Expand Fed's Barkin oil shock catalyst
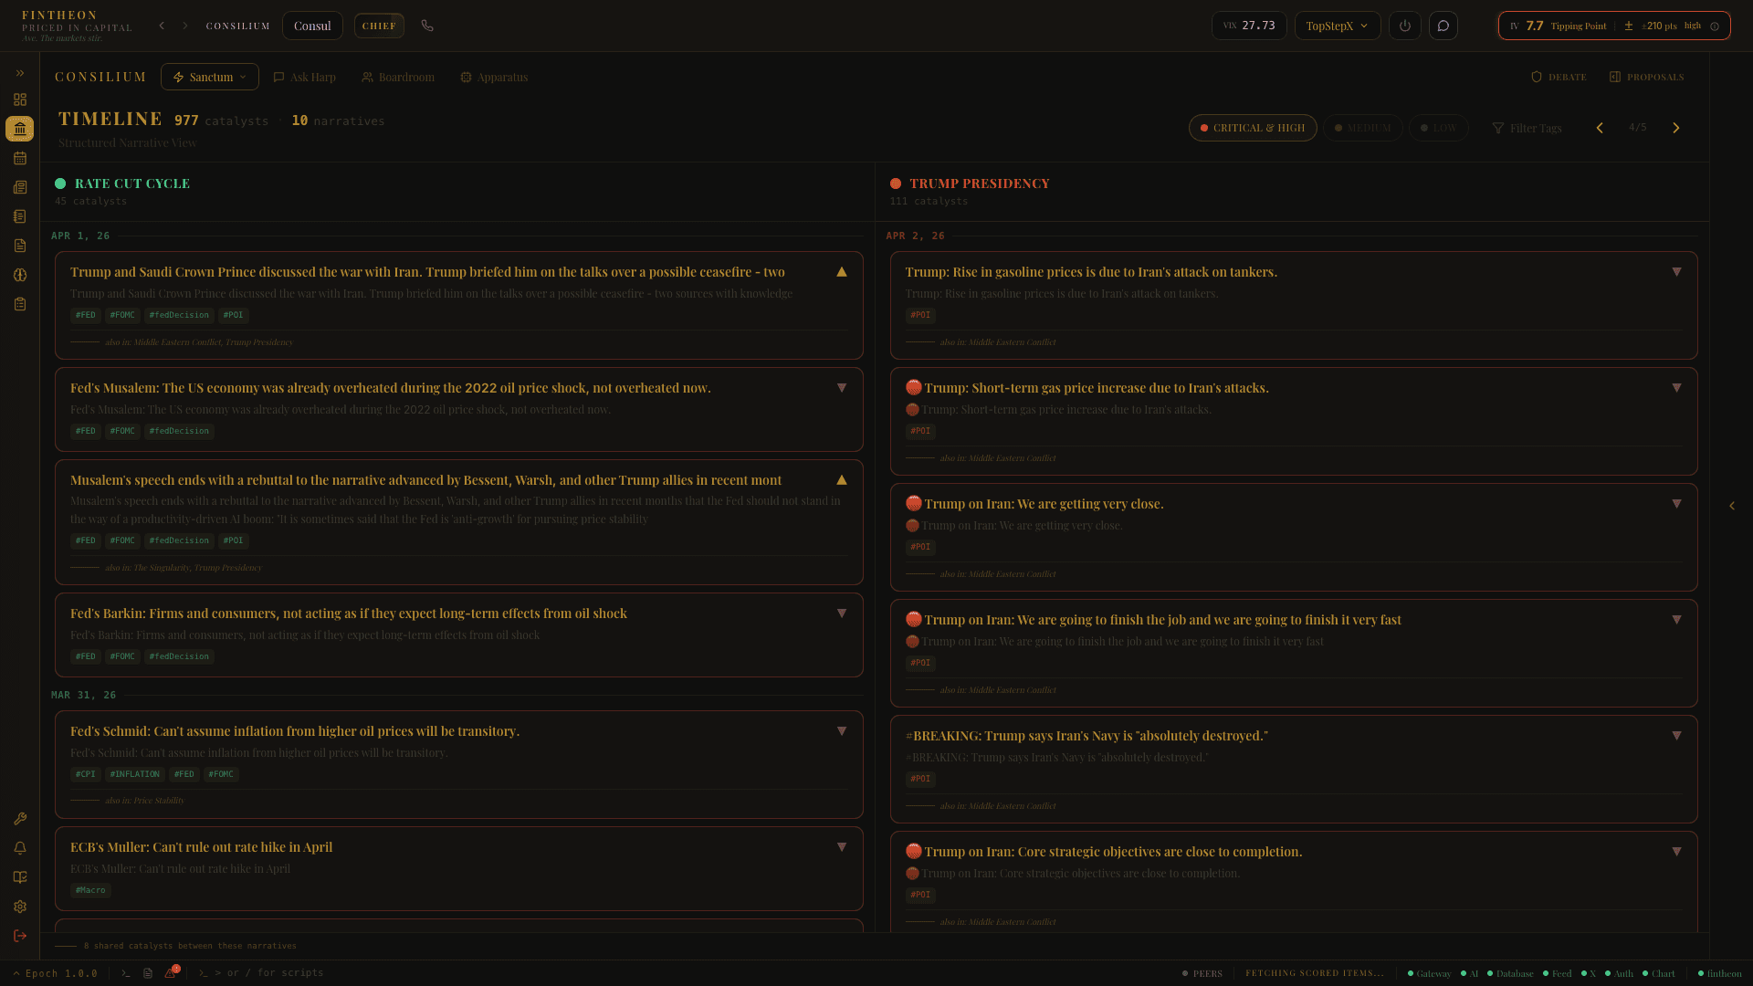This screenshot has width=1753, height=986. point(841,614)
